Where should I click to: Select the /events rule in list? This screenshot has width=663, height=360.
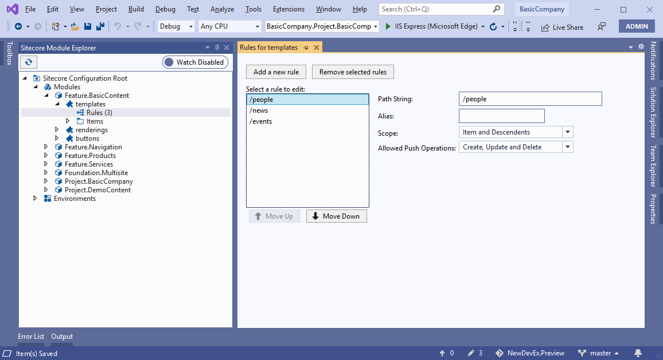point(307,121)
